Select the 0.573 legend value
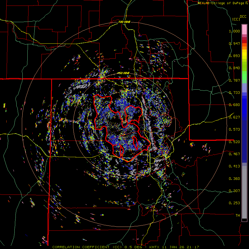The width and height of the screenshot is (249, 249). point(234,129)
